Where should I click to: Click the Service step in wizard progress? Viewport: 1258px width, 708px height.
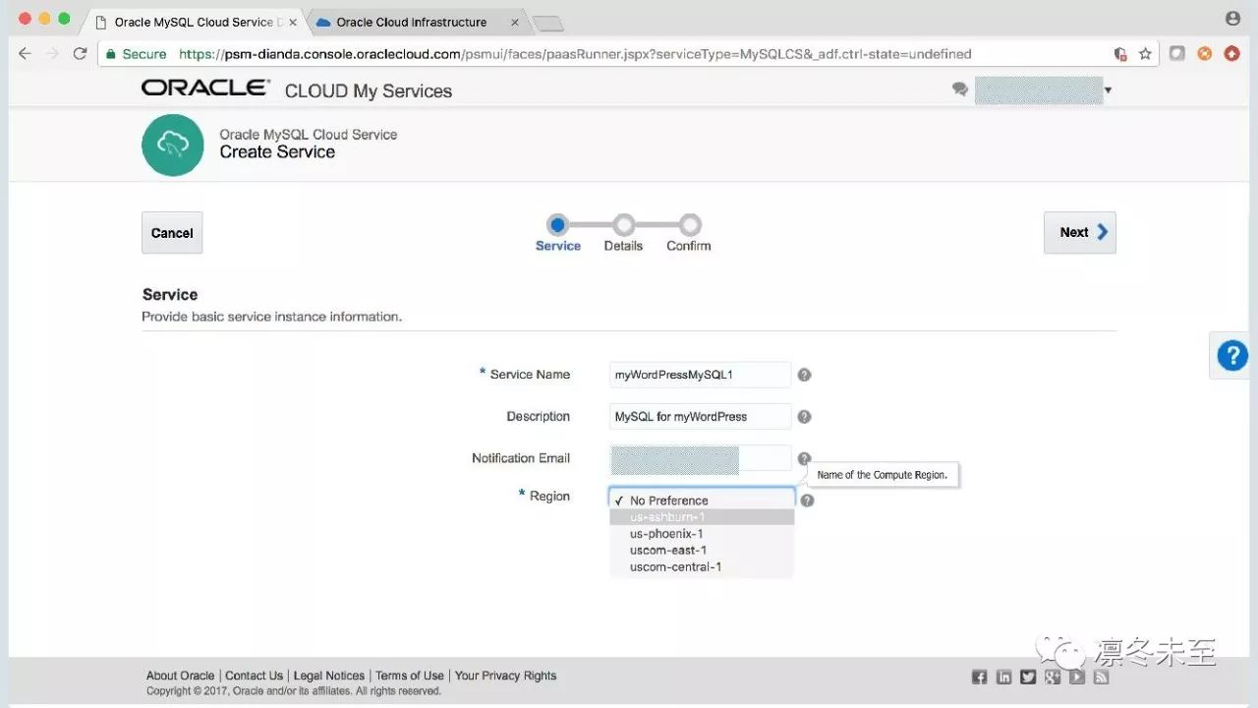(x=557, y=234)
